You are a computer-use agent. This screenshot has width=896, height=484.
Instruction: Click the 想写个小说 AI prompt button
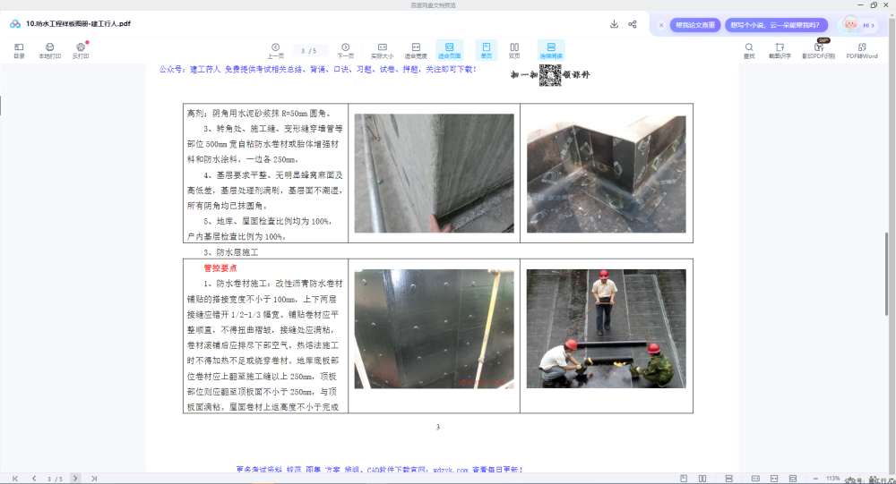pos(776,25)
